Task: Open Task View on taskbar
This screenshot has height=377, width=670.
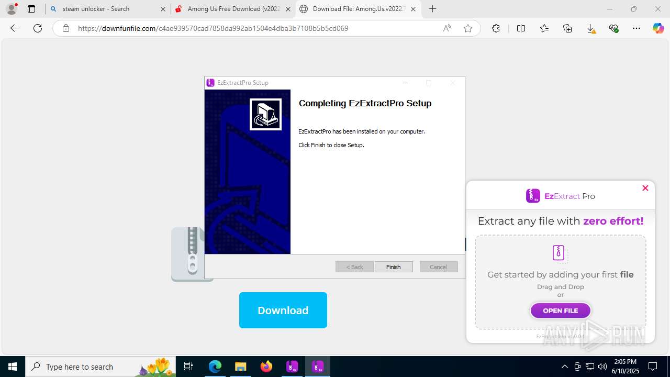Action: (188, 367)
